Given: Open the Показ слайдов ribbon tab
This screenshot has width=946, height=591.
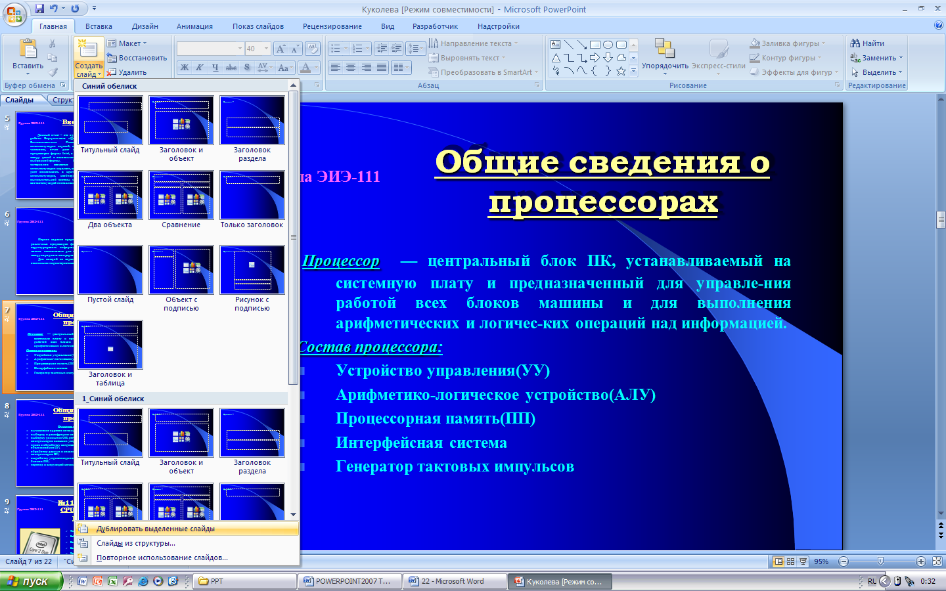Looking at the screenshot, I should coord(258,26).
